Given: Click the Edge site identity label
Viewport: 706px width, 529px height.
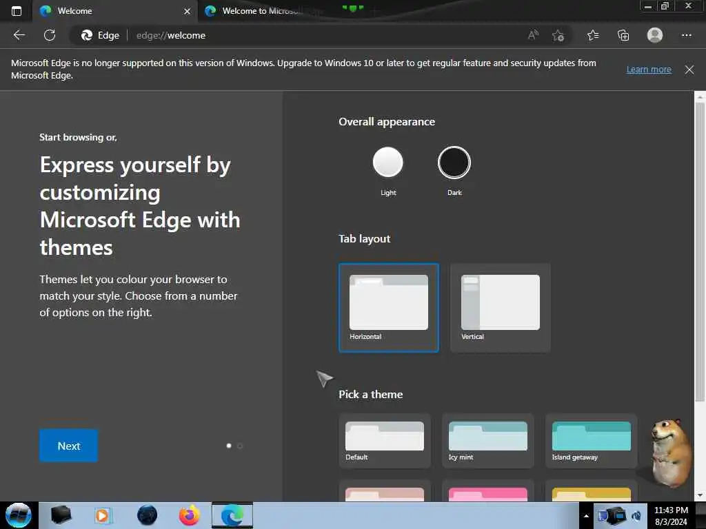Looking at the screenshot, I should 100,35.
